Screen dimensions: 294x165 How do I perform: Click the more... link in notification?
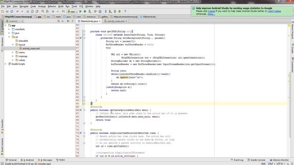pyautogui.click(x=211, y=14)
